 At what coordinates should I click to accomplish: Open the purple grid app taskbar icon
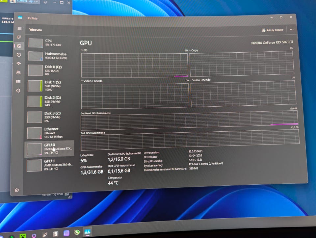coord(66,233)
